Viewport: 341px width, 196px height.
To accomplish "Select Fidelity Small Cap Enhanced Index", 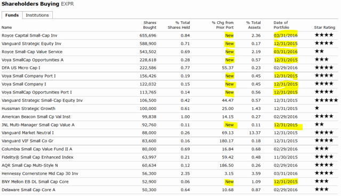I will pyautogui.click(x=37, y=157).
